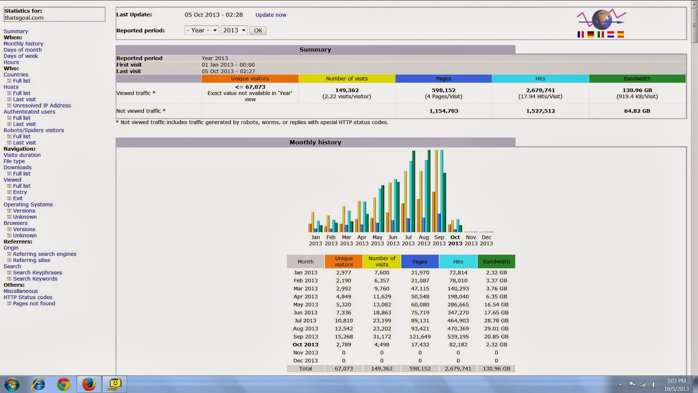Click the Bandwidth green summary header
The height and width of the screenshot is (393, 698).
[637, 79]
